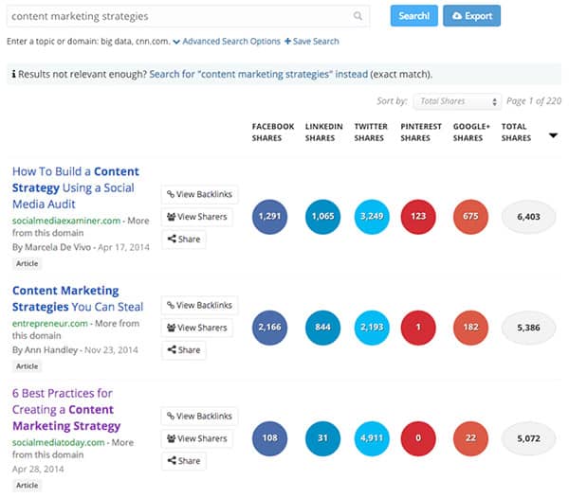Click Facebook shares bubble showing 1,291

[x=270, y=217]
